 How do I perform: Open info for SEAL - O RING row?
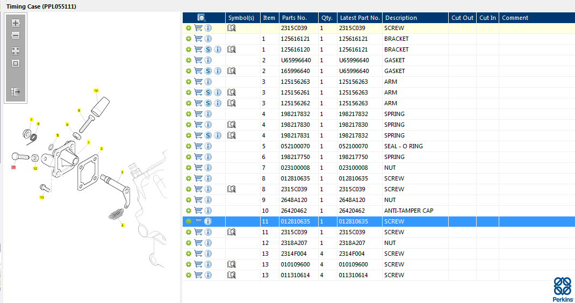click(208, 146)
